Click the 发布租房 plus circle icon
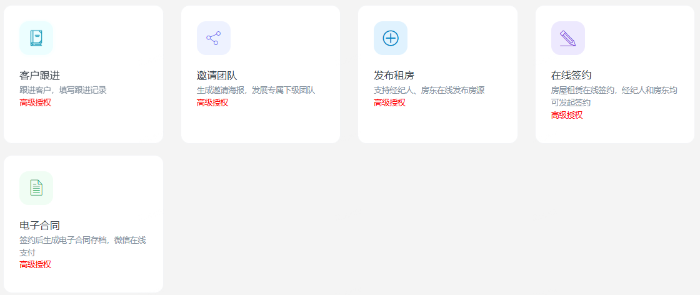 click(391, 38)
